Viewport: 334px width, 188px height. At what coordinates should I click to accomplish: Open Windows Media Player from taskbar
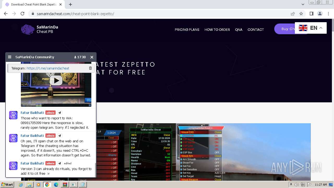pyautogui.click(x=38, y=185)
